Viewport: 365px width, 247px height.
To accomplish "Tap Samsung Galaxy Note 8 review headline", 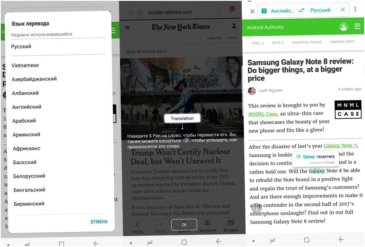I will 301,70.
